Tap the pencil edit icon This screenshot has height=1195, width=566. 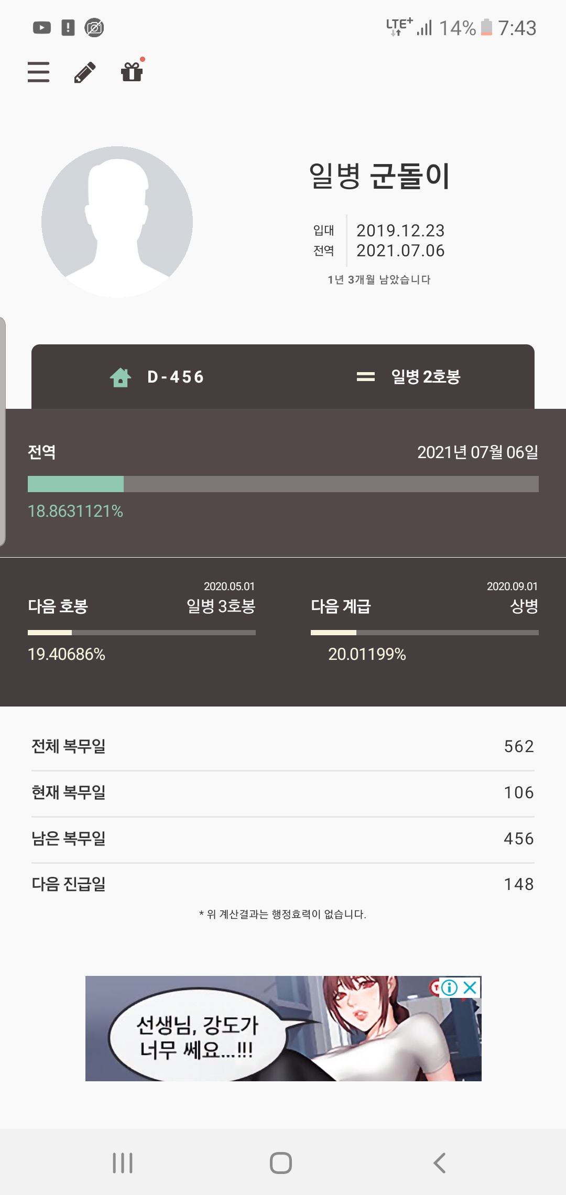(85, 72)
